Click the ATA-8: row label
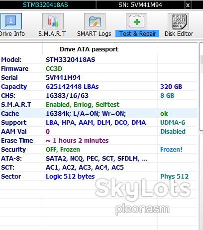Image resolution: width=203 pixels, height=230 pixels. click(11, 159)
